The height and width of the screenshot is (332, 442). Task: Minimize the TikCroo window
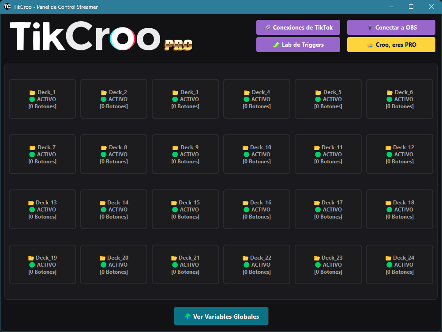click(x=391, y=7)
